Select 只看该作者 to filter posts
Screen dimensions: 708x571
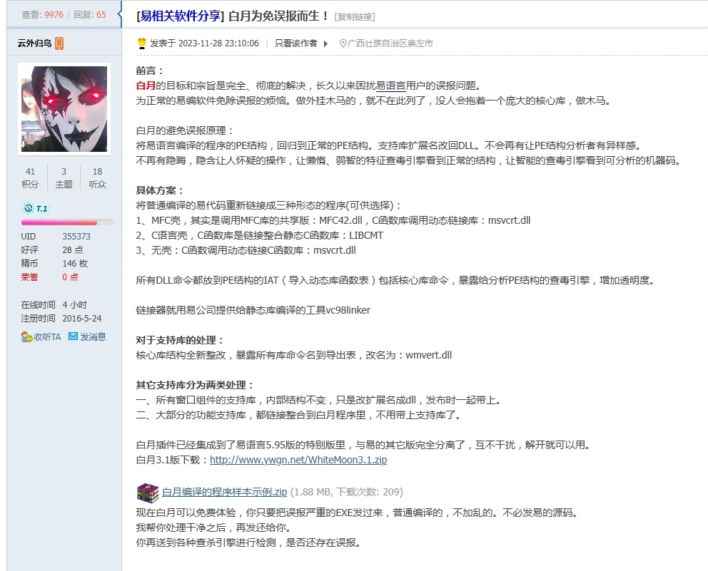295,43
